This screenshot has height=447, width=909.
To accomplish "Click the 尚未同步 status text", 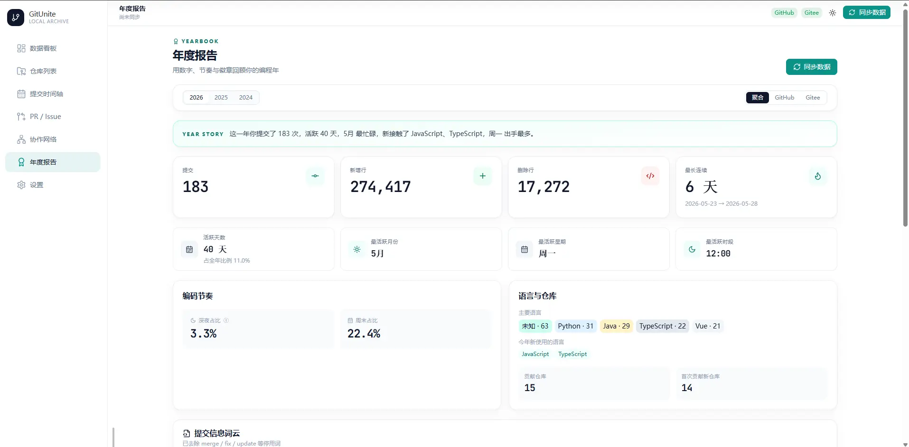I will pyautogui.click(x=130, y=17).
